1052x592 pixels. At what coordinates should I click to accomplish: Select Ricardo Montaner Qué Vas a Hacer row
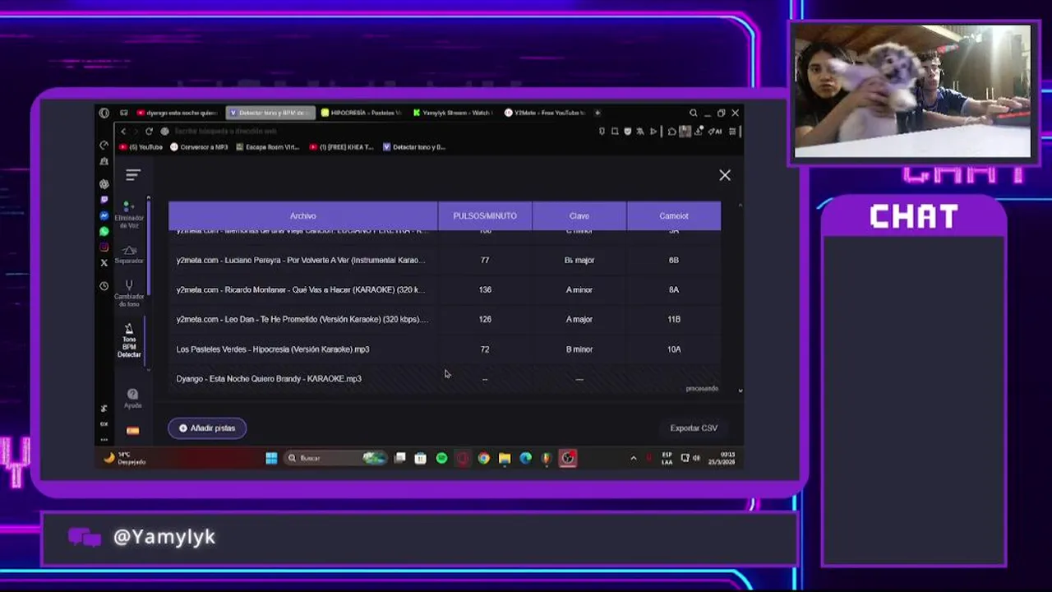click(x=445, y=289)
